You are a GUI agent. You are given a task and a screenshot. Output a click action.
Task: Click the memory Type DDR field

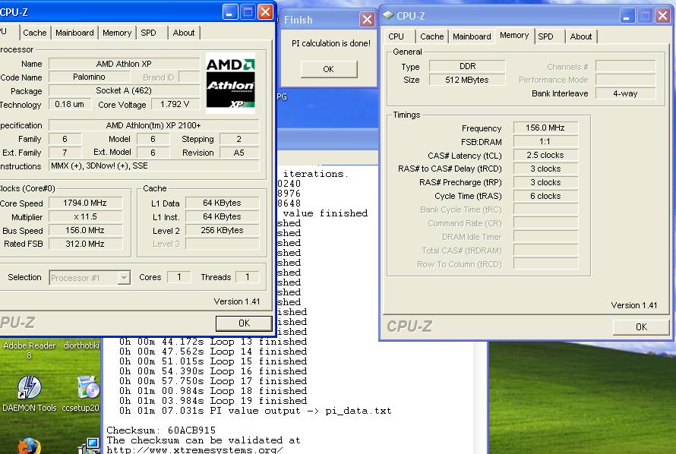pos(467,66)
